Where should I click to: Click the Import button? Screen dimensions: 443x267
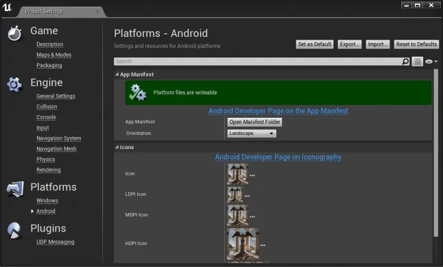point(378,44)
